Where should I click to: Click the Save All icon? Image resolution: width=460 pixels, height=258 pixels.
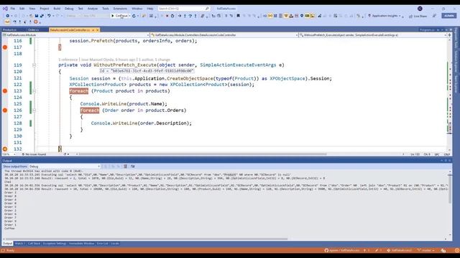click(x=42, y=16)
